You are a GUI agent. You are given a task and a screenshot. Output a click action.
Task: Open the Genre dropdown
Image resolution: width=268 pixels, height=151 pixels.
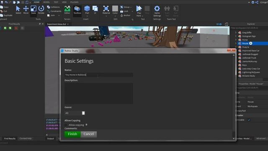[75, 113]
